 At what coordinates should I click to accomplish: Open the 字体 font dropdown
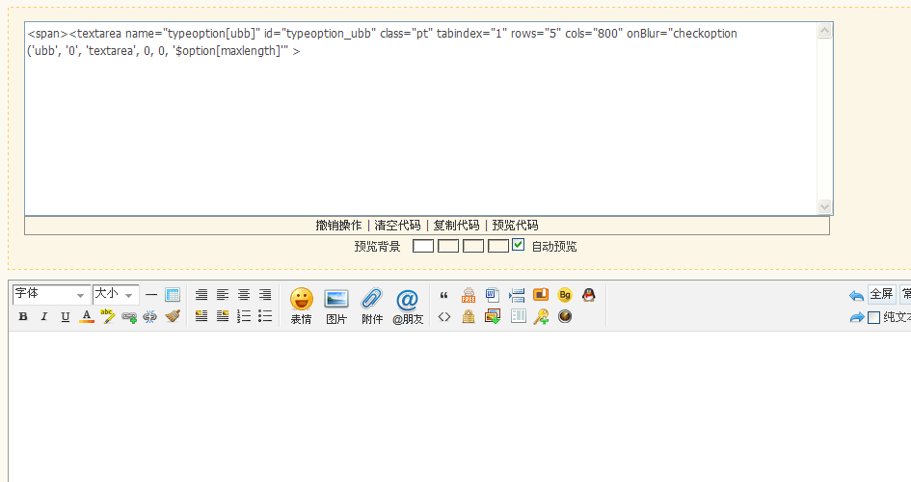pyautogui.click(x=51, y=294)
